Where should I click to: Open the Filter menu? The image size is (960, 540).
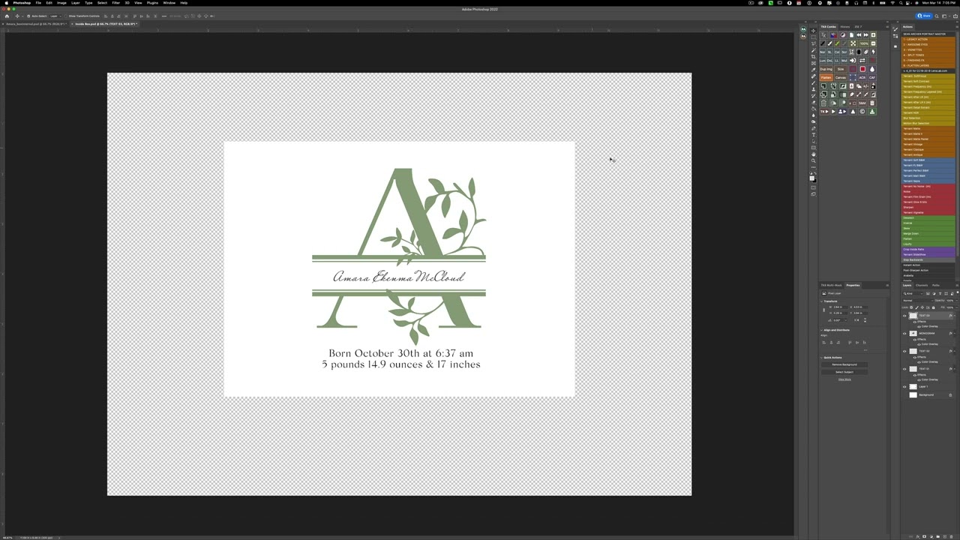[x=116, y=3]
